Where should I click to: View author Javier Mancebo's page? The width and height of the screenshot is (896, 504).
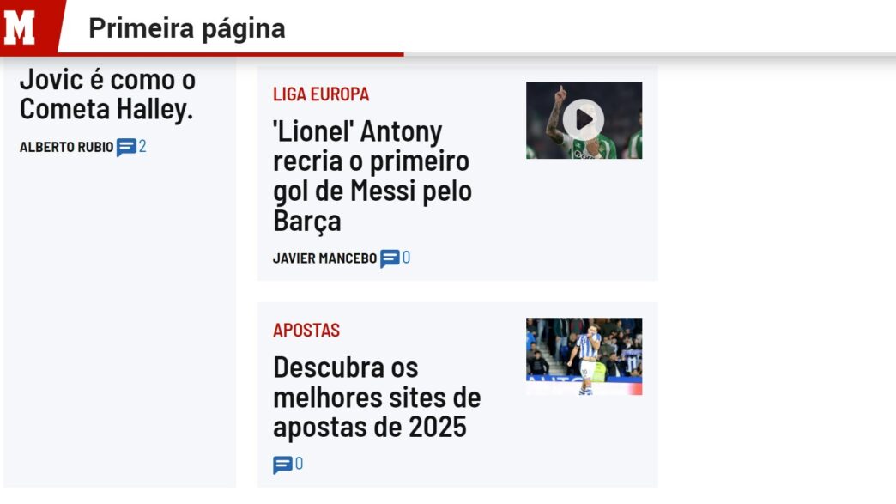click(324, 258)
